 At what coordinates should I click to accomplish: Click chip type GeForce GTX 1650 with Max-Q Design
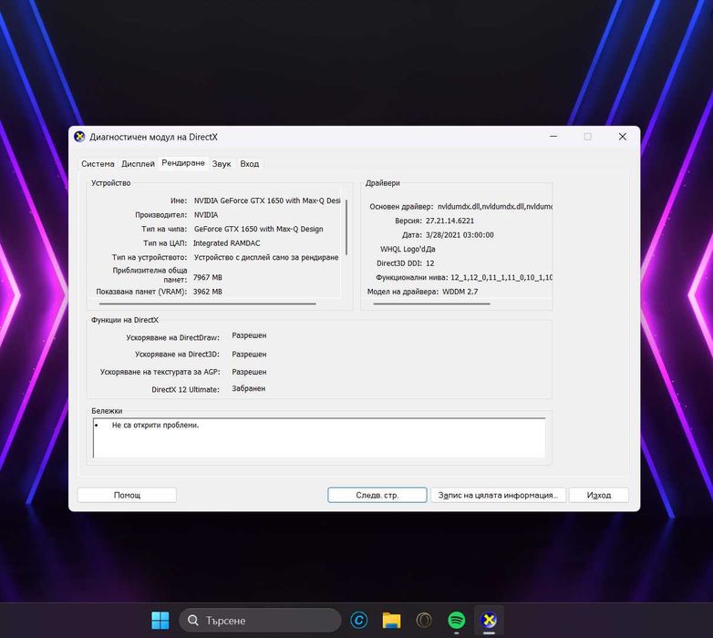pyautogui.click(x=258, y=229)
